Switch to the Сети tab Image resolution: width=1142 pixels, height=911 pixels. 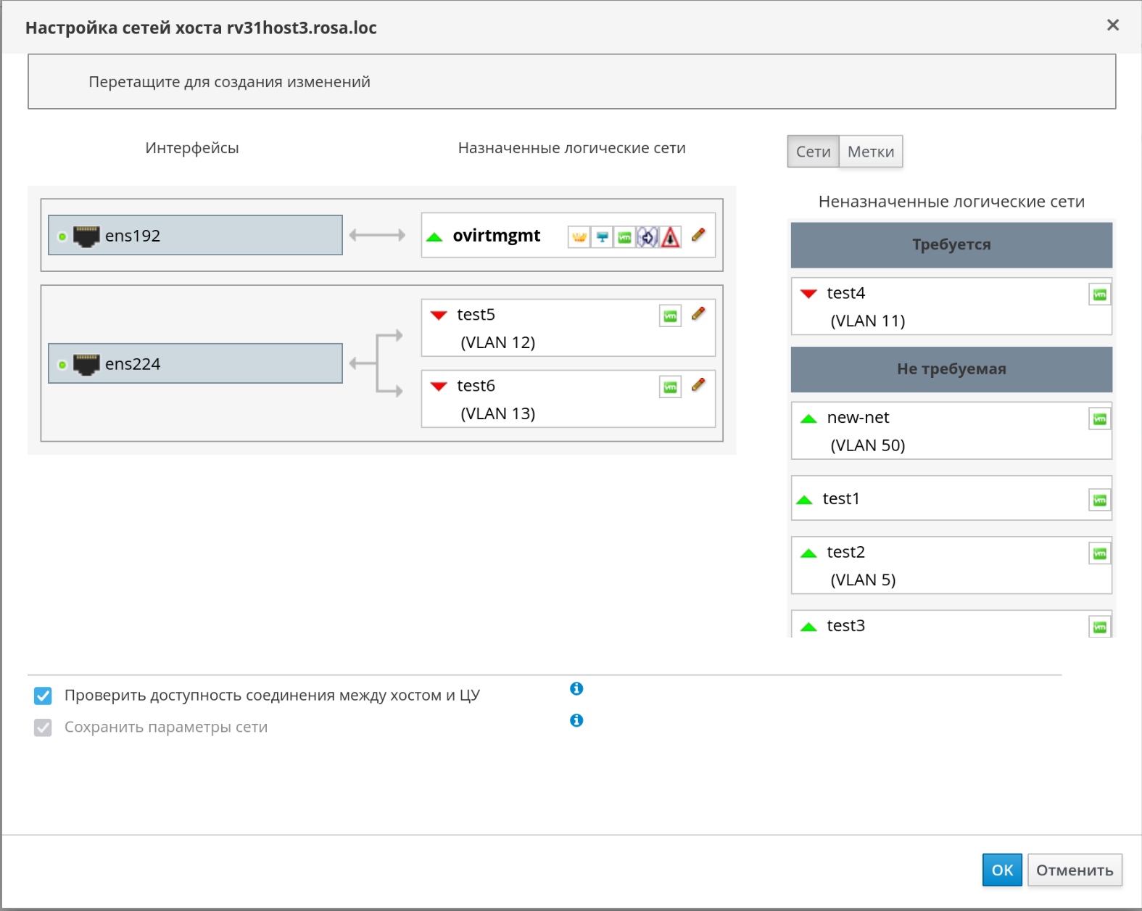click(x=813, y=152)
